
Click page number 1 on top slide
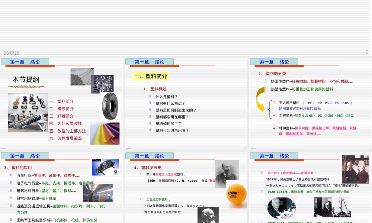pos(367,52)
